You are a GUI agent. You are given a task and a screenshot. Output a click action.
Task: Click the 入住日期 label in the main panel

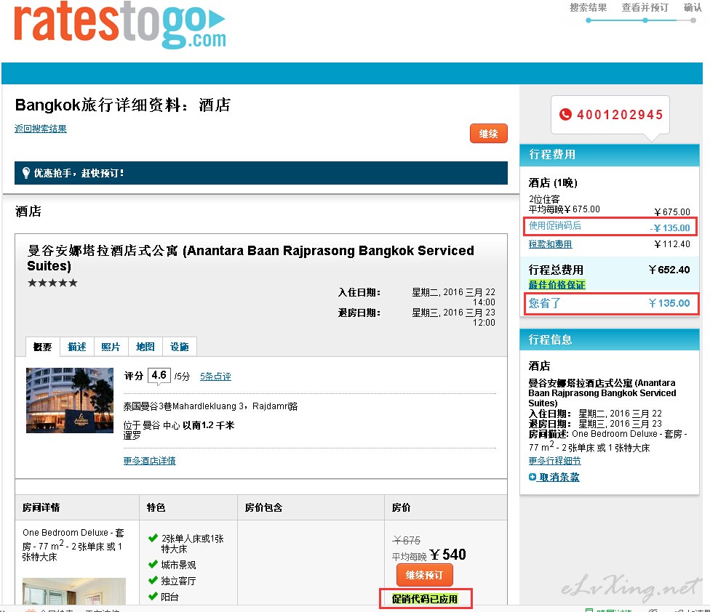click(x=359, y=293)
